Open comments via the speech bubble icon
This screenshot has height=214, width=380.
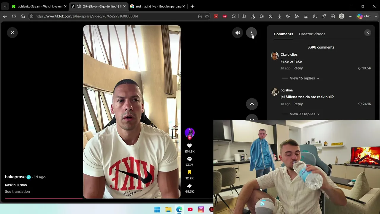coord(189,159)
